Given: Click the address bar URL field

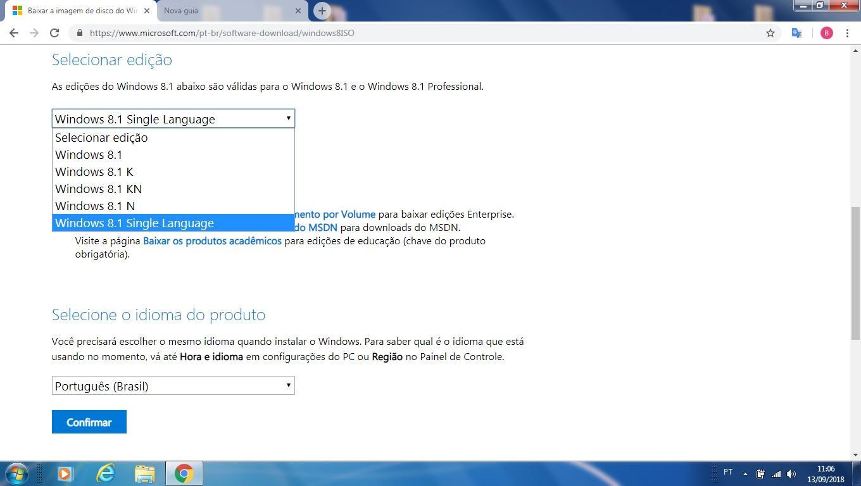Looking at the screenshot, I should 424,33.
